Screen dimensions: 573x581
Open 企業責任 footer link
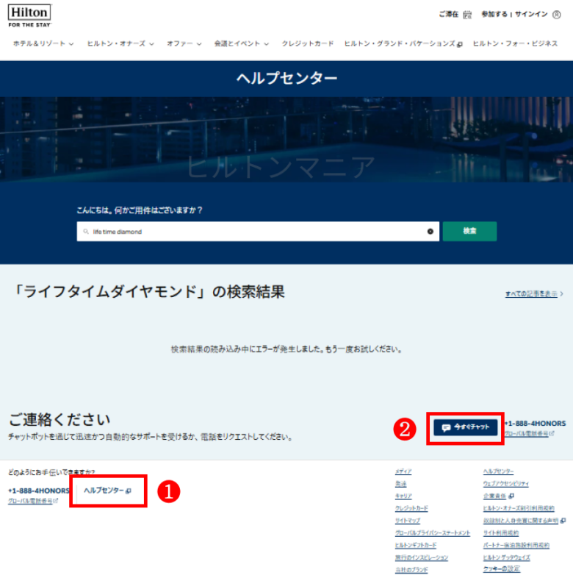(494, 496)
